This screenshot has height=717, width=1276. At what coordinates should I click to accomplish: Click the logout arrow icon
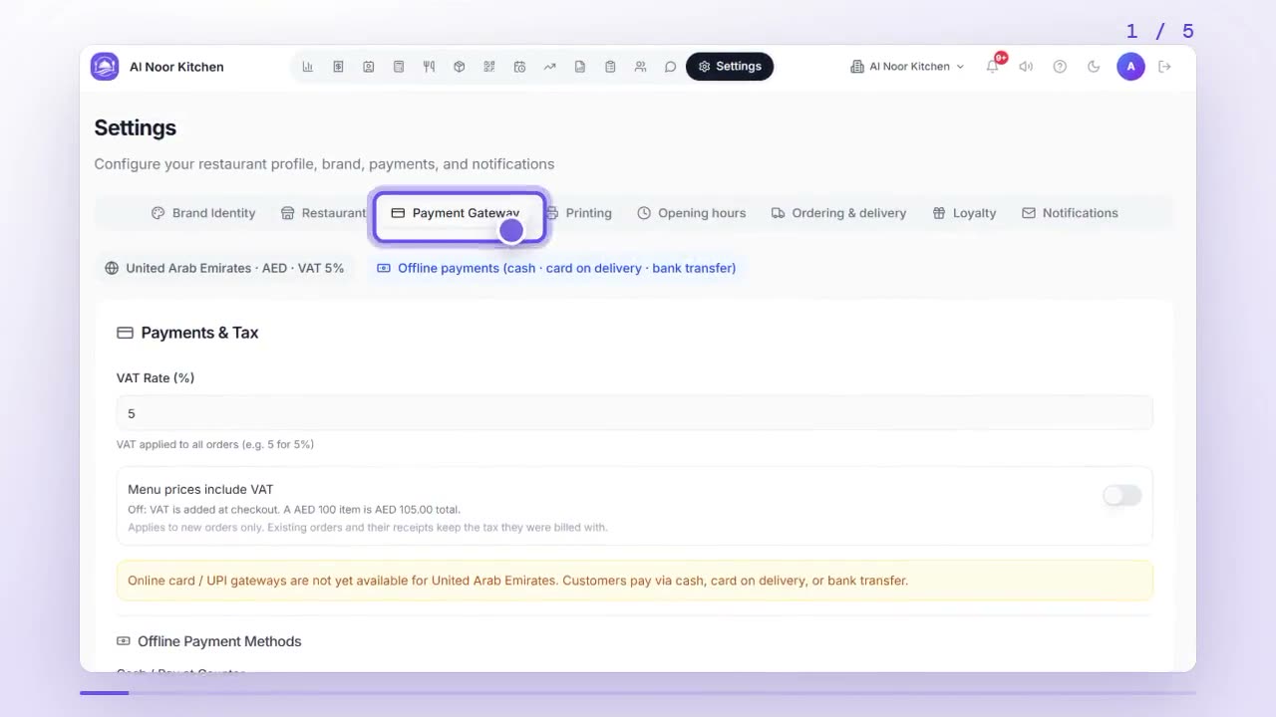pos(1164,67)
